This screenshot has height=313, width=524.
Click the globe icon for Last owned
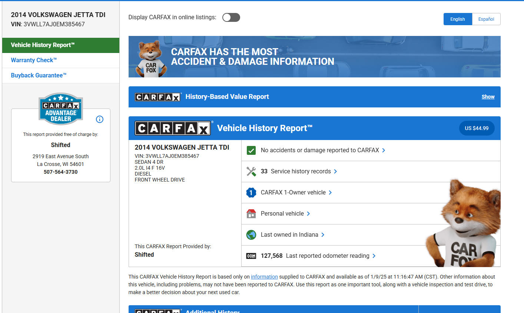251,235
